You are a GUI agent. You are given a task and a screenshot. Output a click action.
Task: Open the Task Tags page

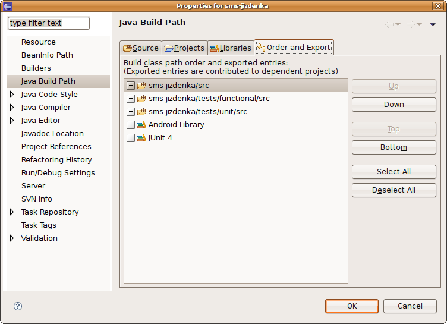[x=39, y=225]
